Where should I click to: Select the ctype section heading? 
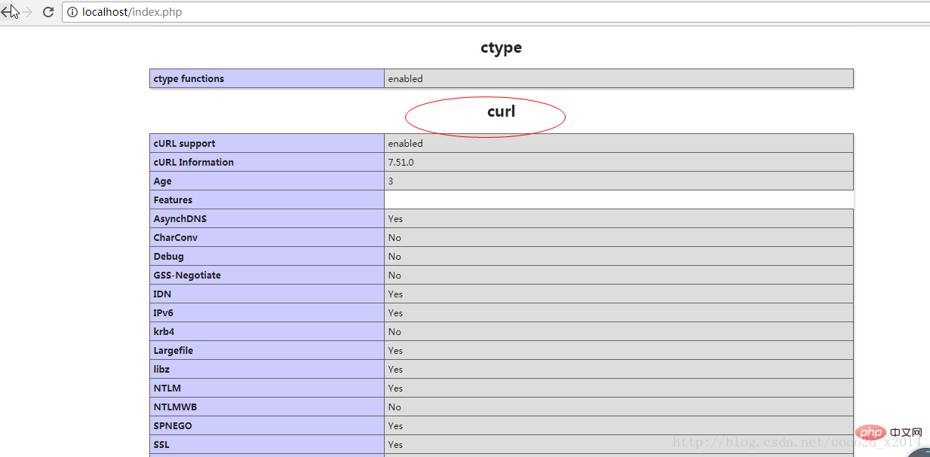click(x=501, y=47)
